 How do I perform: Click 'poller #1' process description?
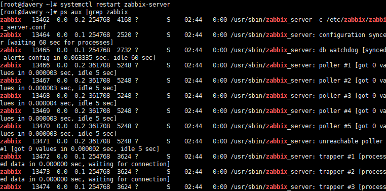335,65
